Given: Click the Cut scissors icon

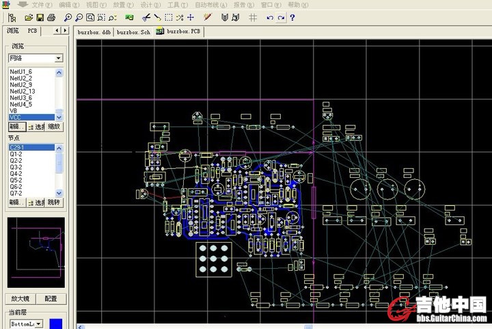Looking at the screenshot, I should [146, 18].
